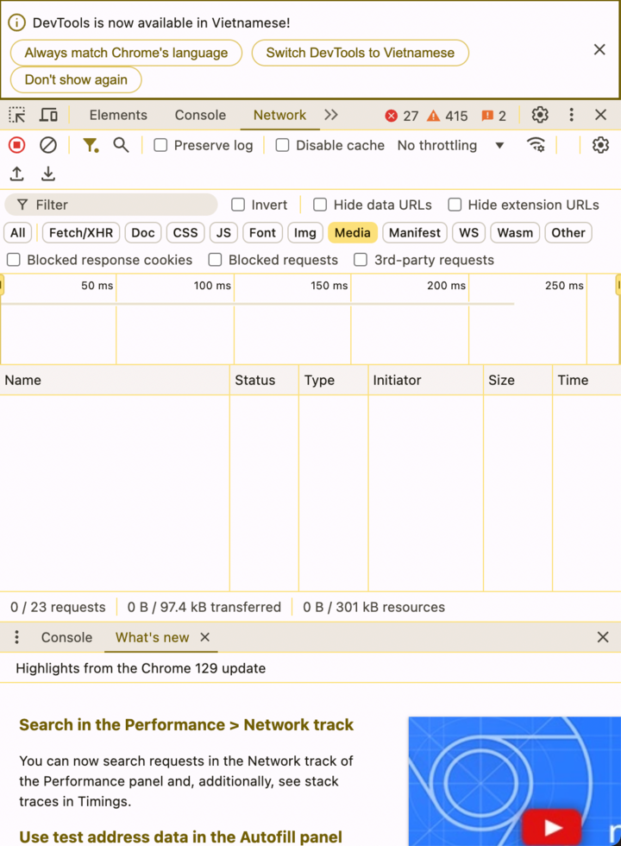This screenshot has width=621, height=846.
Task: Open the three-dot customize DevTools menu
Action: (x=571, y=115)
